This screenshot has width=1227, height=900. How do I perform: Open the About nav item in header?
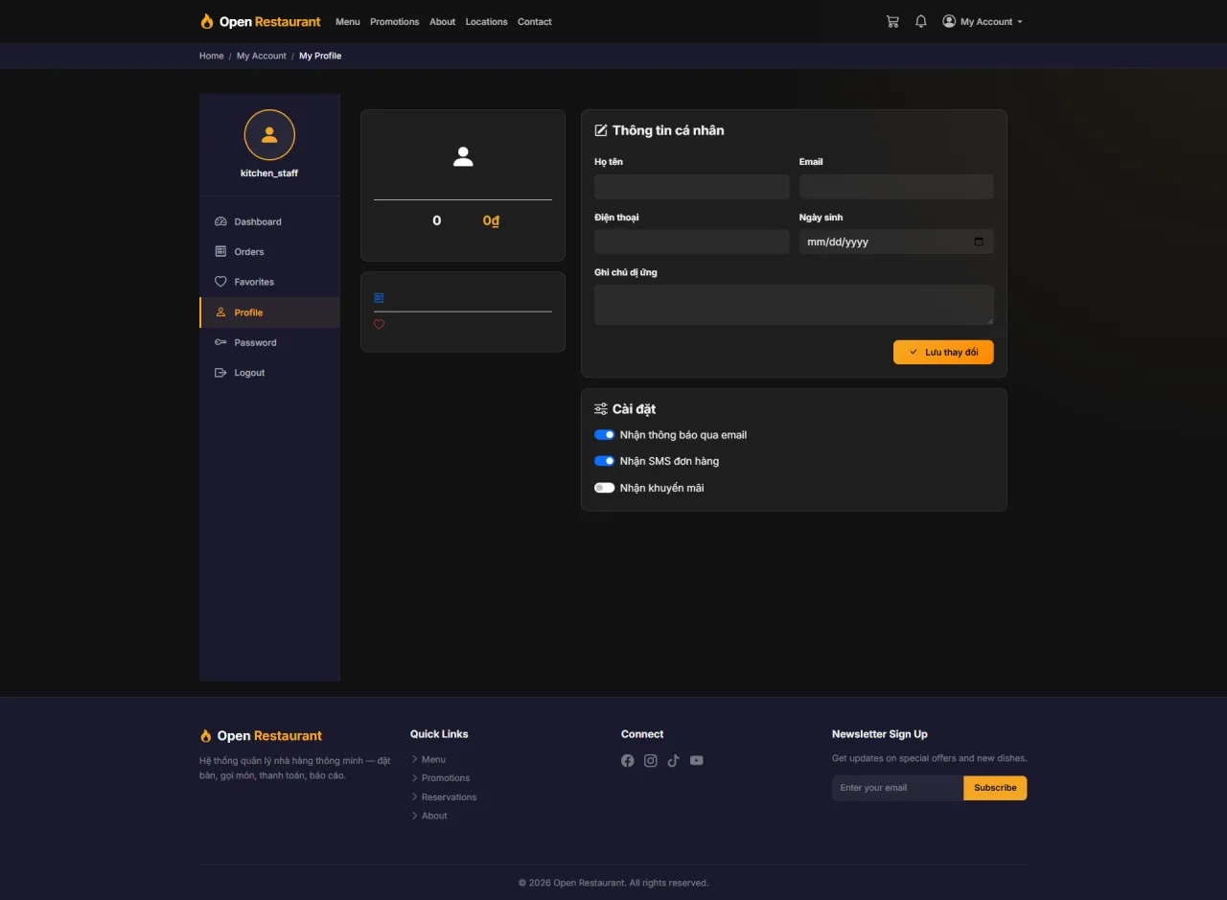click(x=443, y=21)
